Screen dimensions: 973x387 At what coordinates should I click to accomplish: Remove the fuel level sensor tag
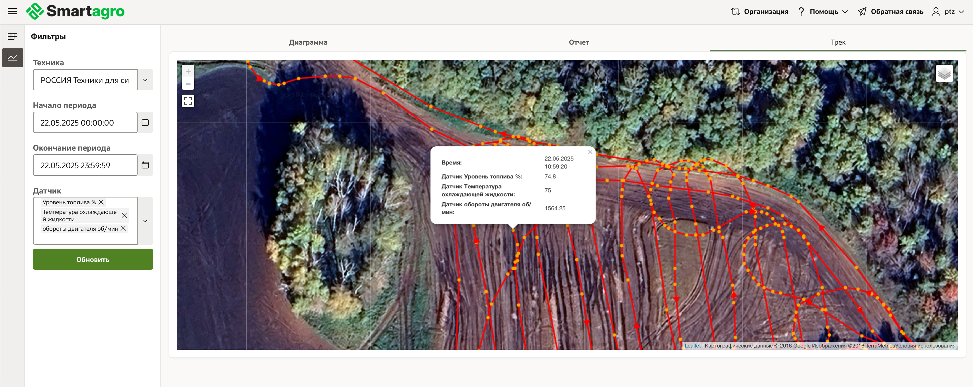coord(101,202)
